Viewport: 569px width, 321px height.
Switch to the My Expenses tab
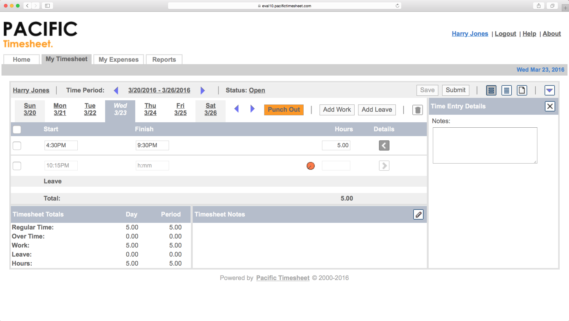(118, 59)
